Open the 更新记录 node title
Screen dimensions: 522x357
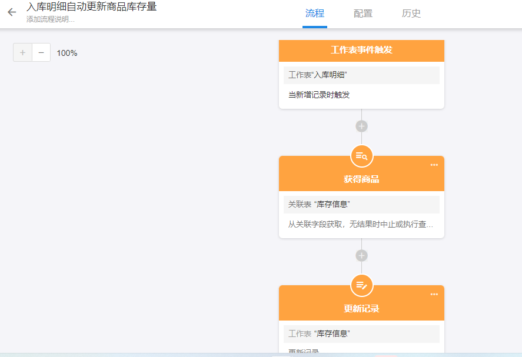pyautogui.click(x=361, y=309)
